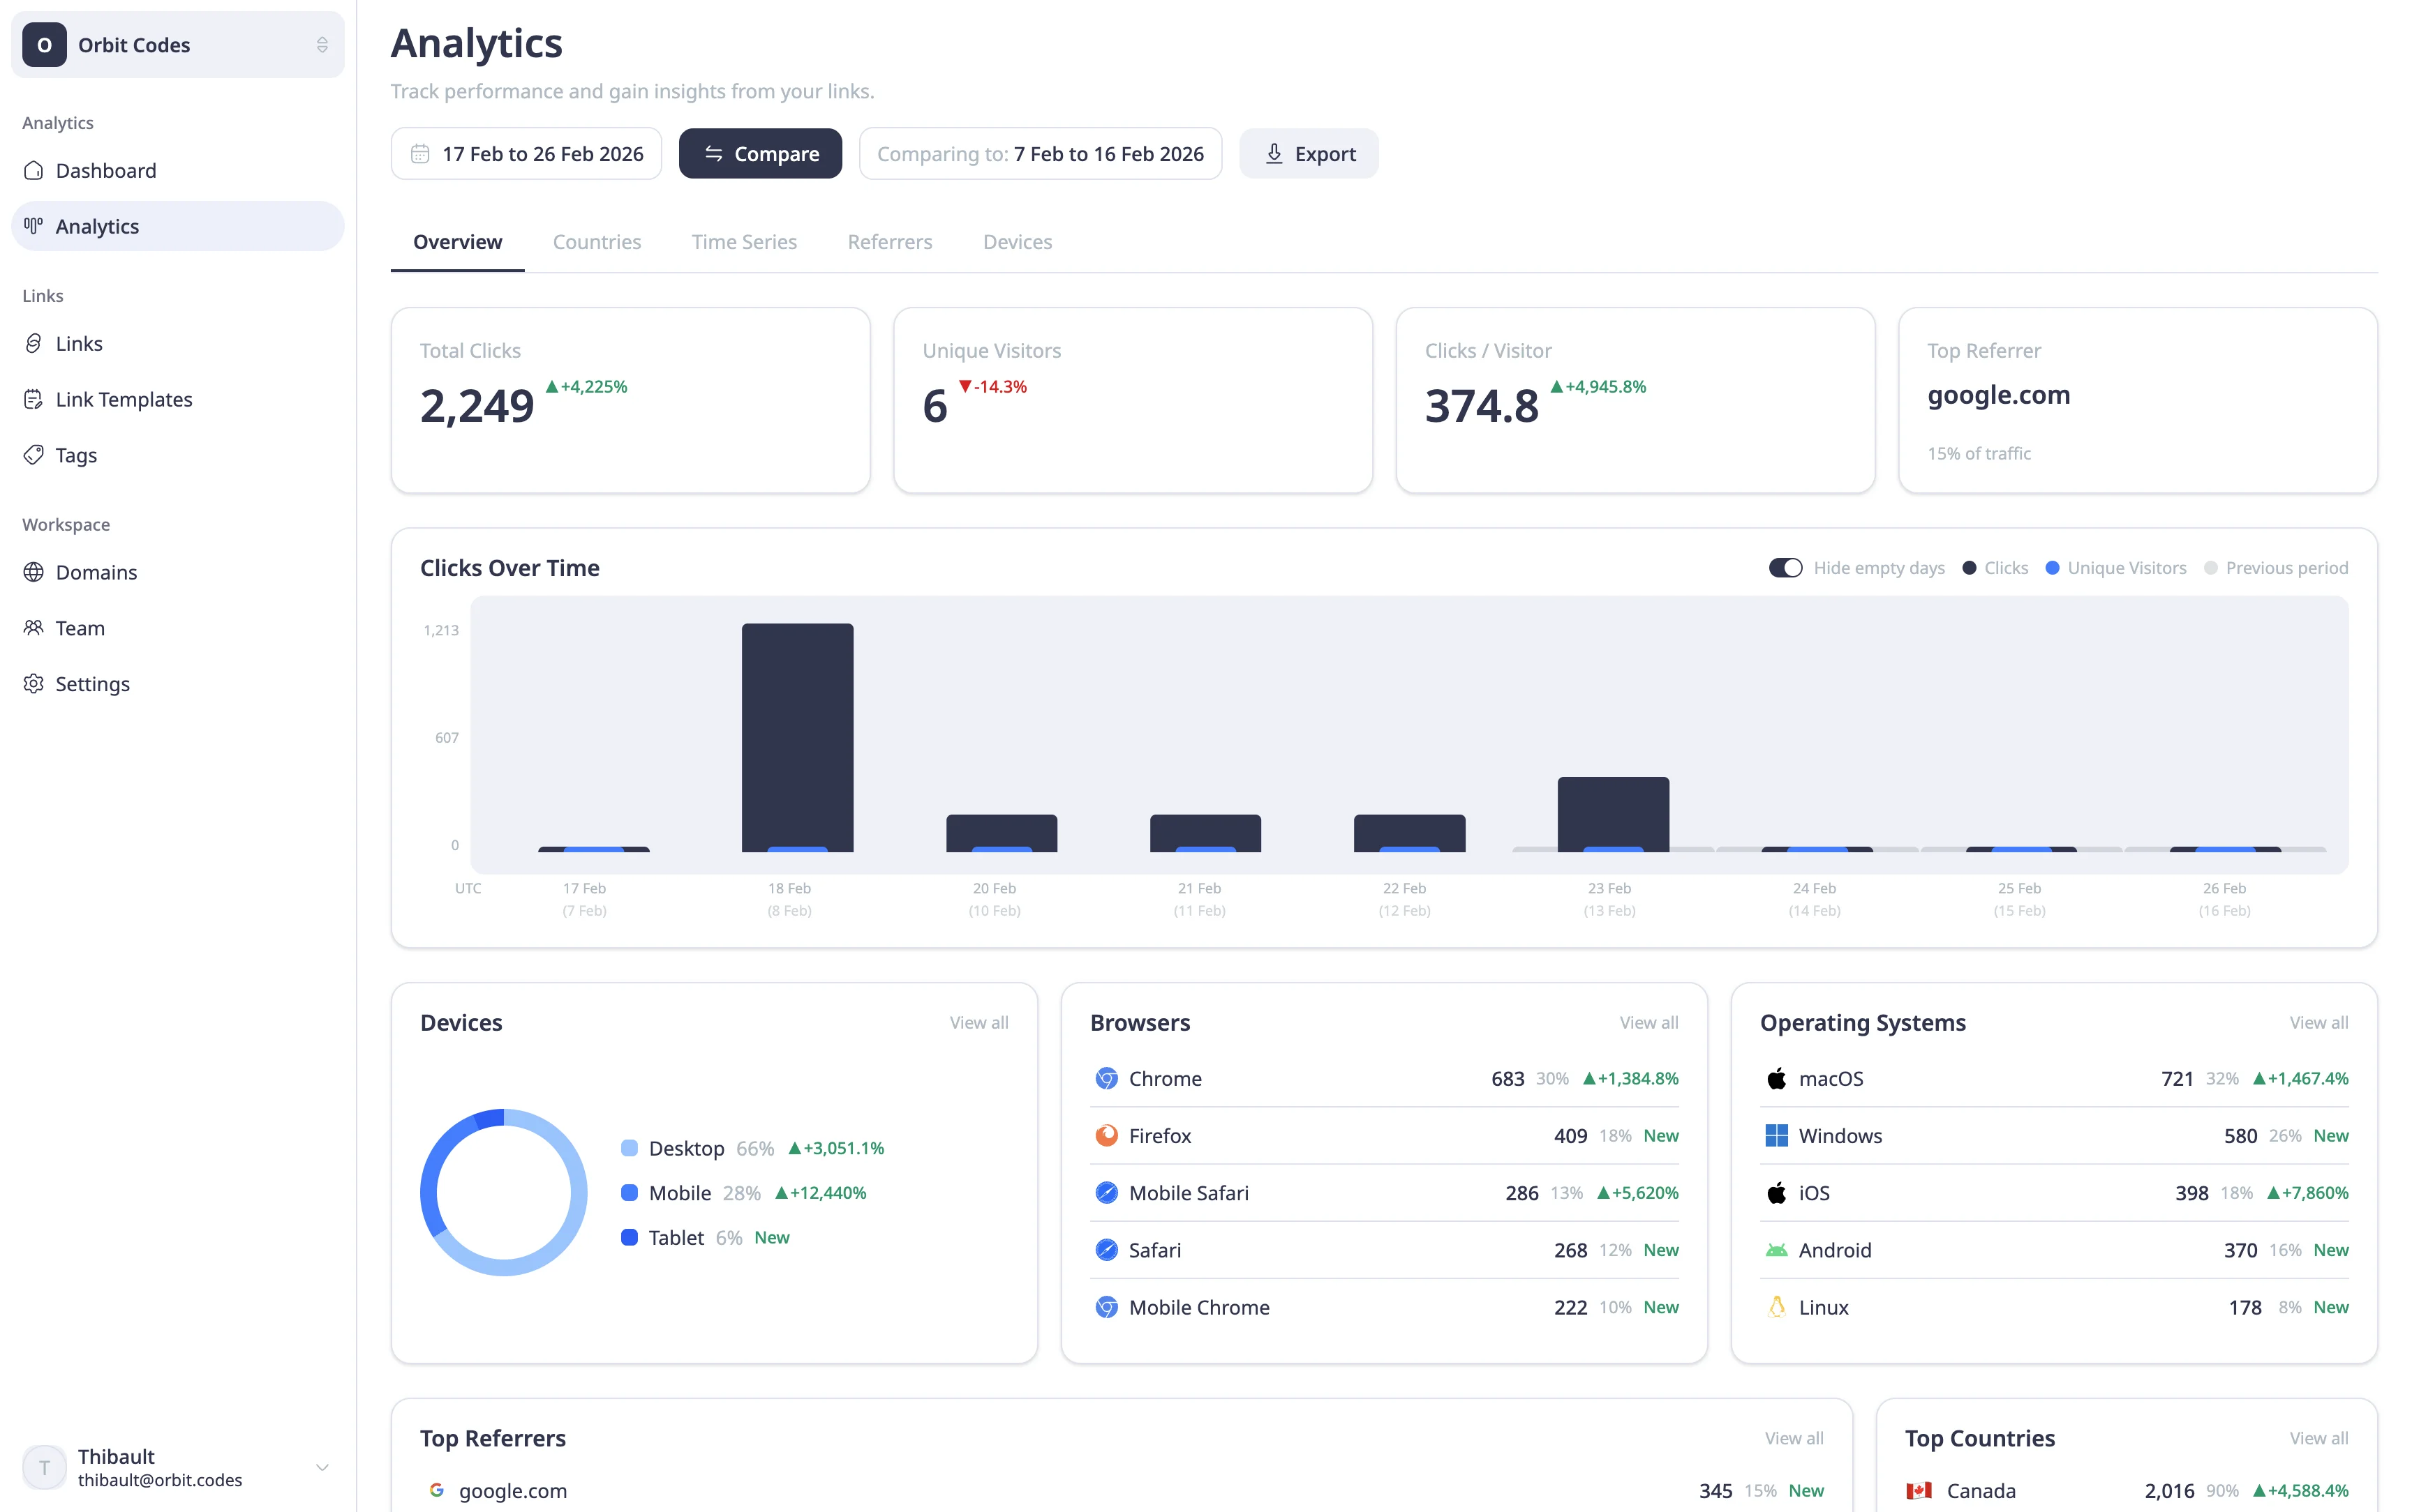
Task: Toggle Unique Visitors series in legend
Action: (x=2116, y=568)
